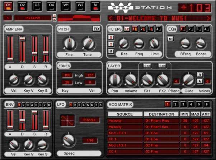Click waveform selector down arrow
Screen dimensions: 216x160
54,19
